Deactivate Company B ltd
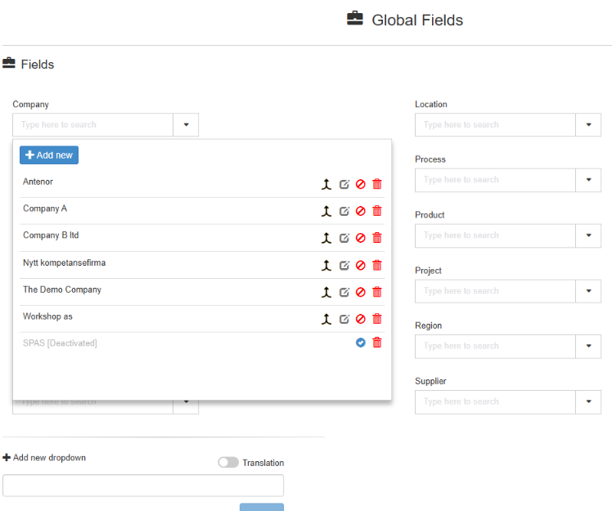612x511 pixels. (x=361, y=238)
